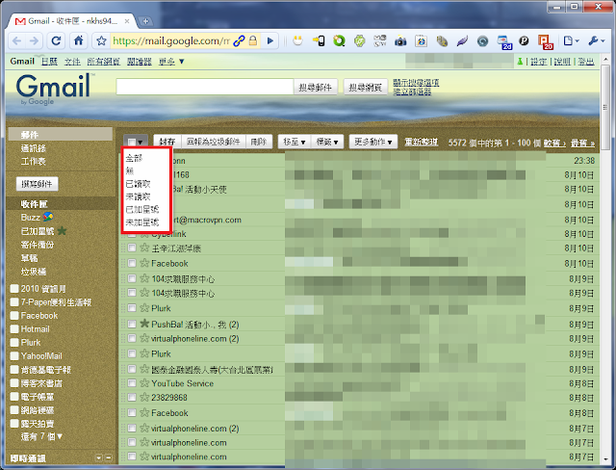This screenshot has height=470, width=616.
Task: Click the orange extension with 20 badge
Action: click(x=546, y=41)
